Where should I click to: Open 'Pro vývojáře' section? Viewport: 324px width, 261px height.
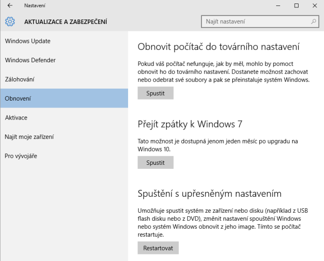pyautogui.click(x=64, y=156)
